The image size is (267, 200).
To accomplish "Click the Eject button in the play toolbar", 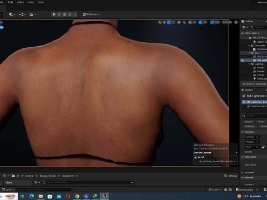I will (70, 14).
